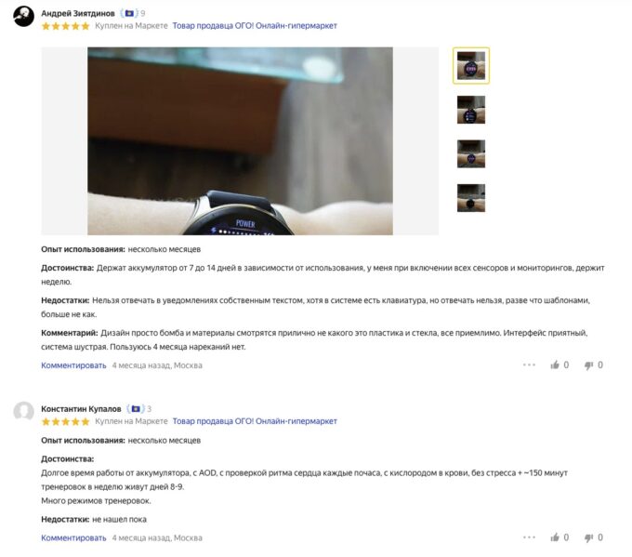
Task: Give thumbs down to Константин Купалов's review
Action: pos(589,537)
